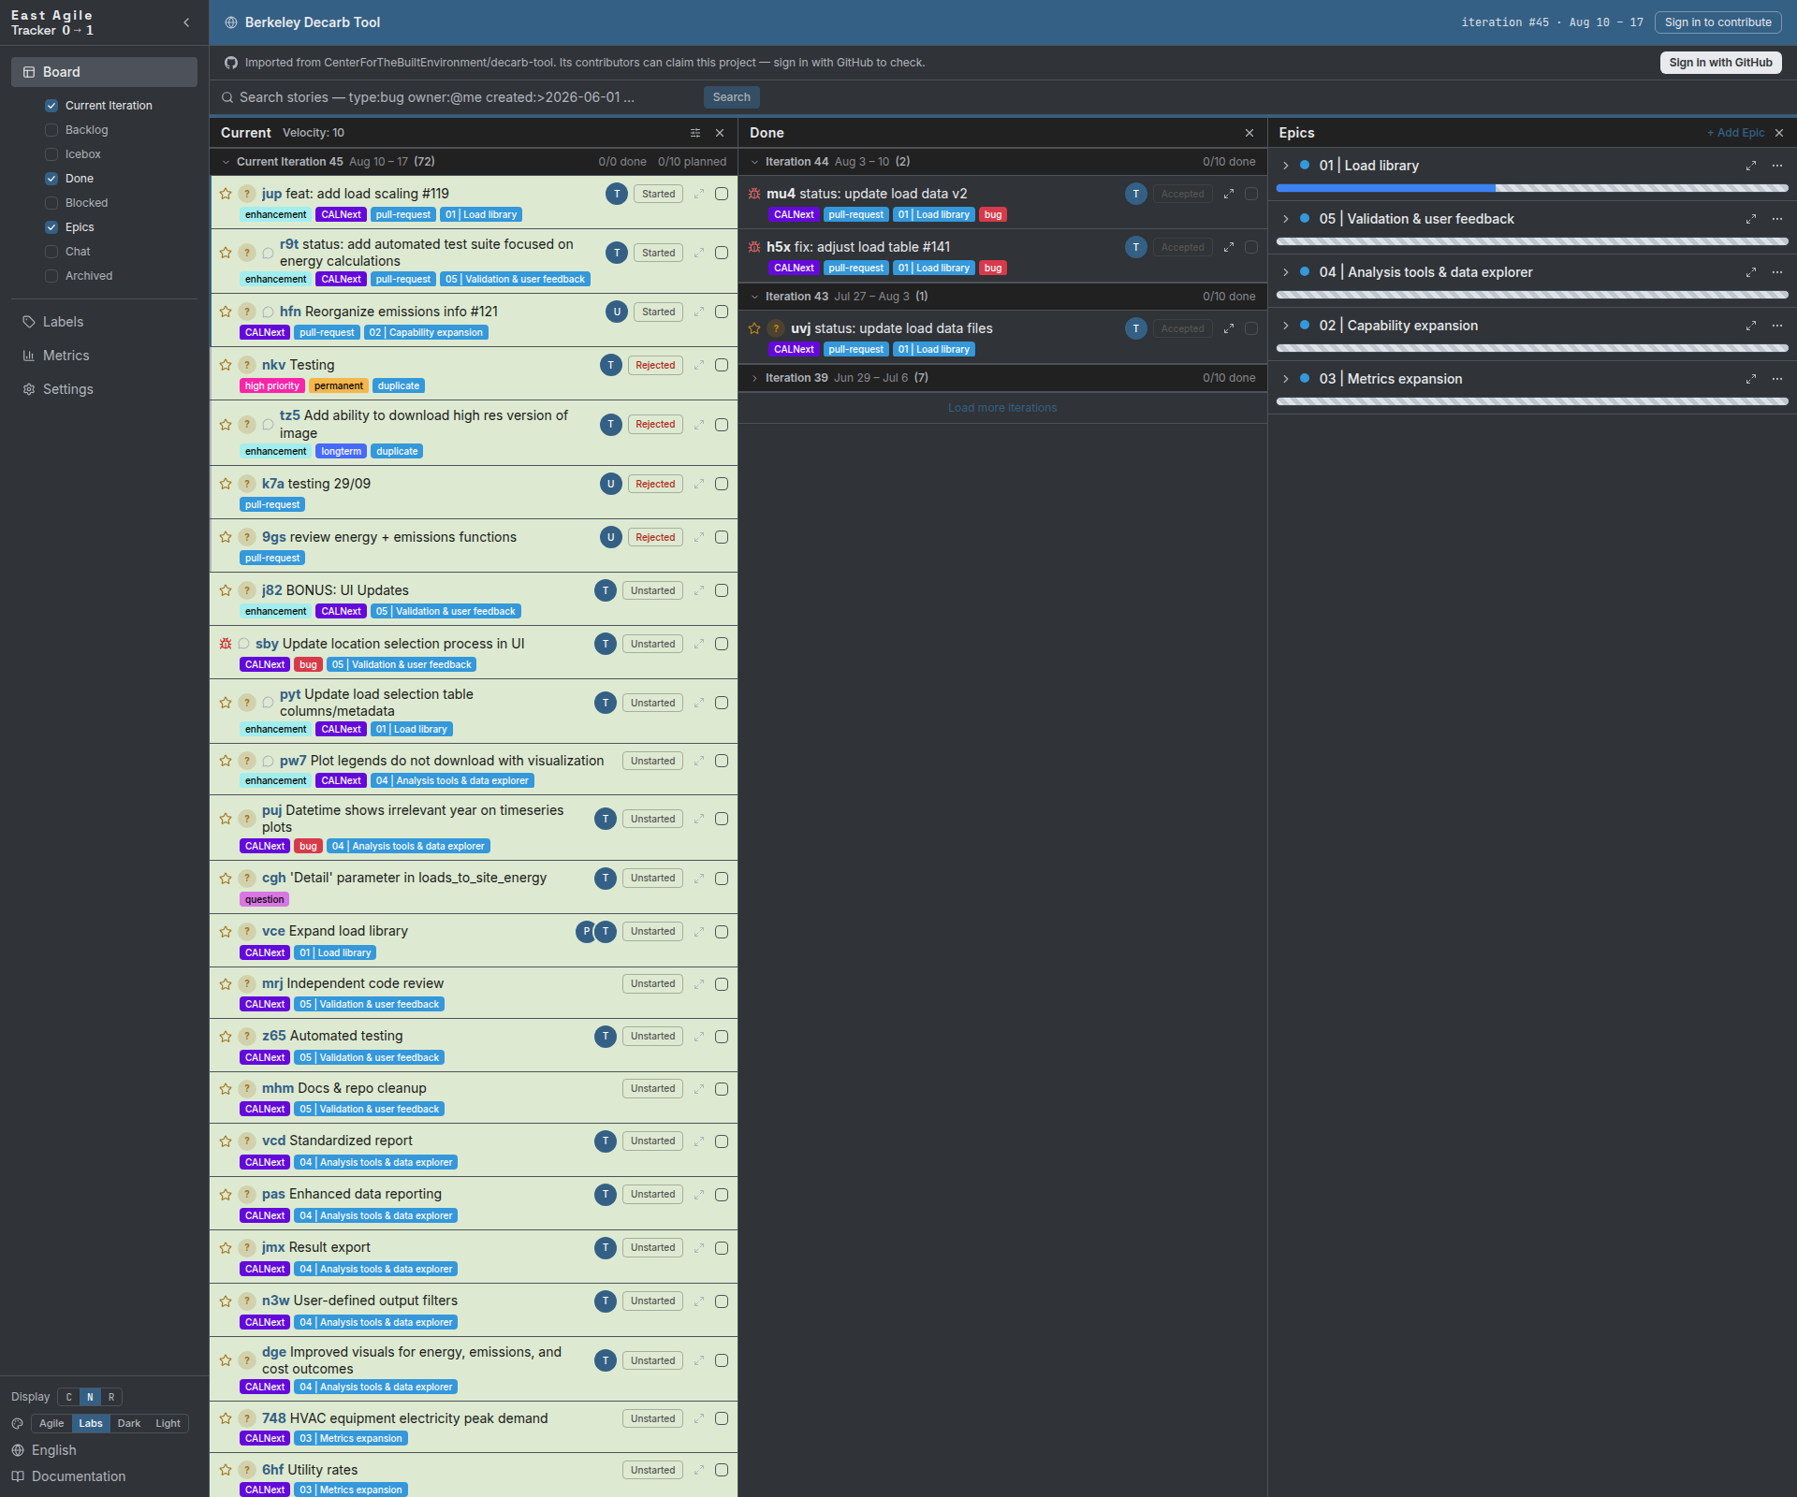The width and height of the screenshot is (1797, 1497).
Task: Close the Epics column
Action: (x=1779, y=133)
